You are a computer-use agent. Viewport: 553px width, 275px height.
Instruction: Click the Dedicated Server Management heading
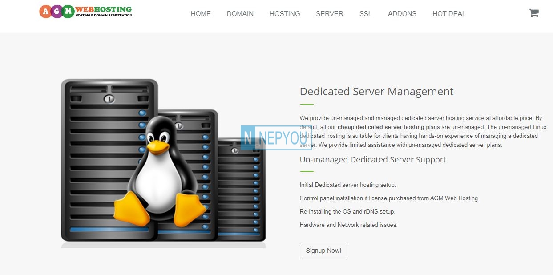[x=376, y=92]
